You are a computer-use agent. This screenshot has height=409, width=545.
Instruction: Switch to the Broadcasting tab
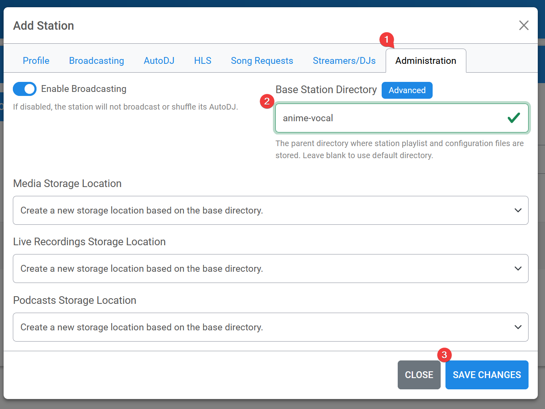pos(96,61)
